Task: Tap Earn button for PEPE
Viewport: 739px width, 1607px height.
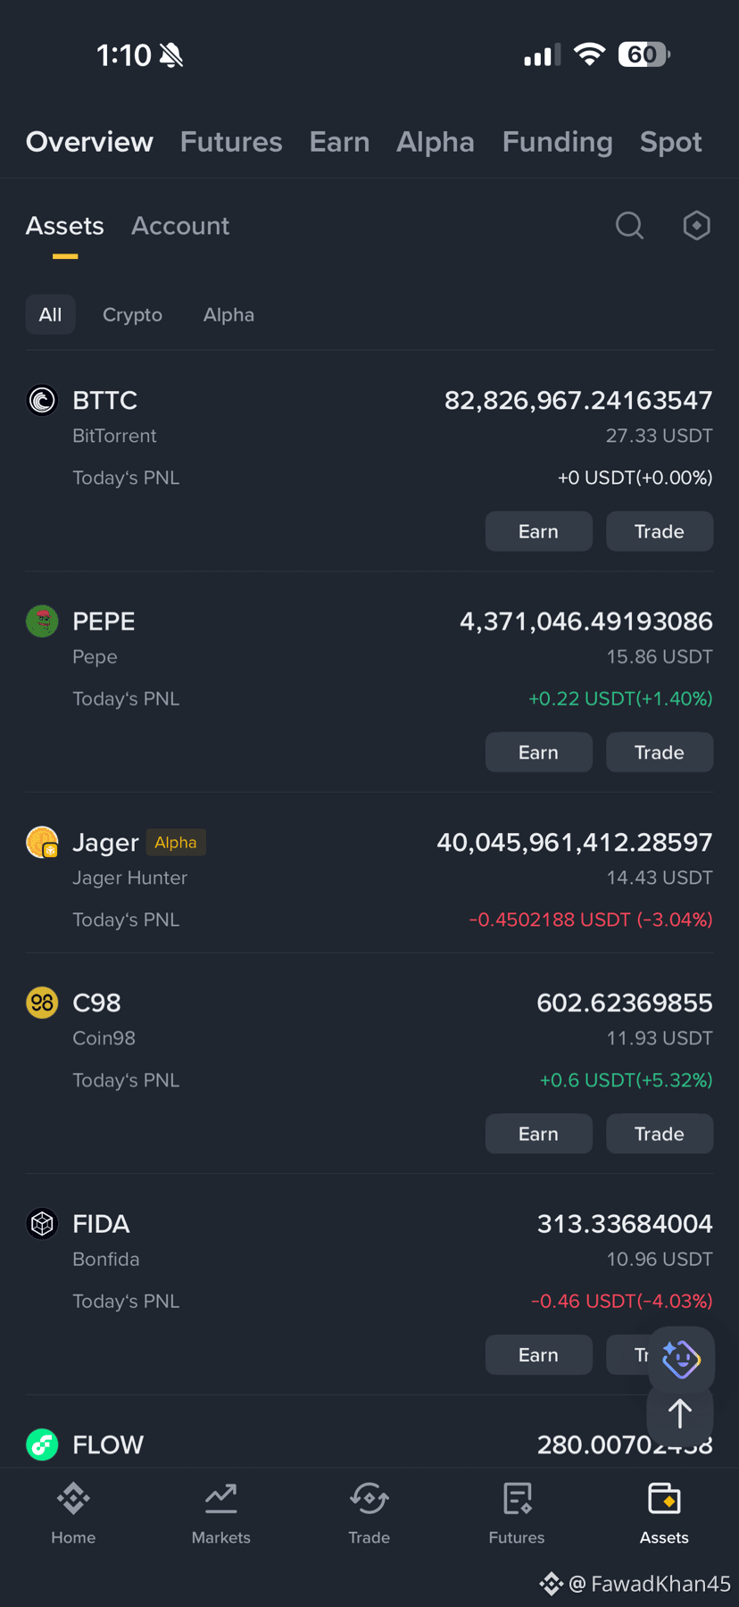Action: 538,752
